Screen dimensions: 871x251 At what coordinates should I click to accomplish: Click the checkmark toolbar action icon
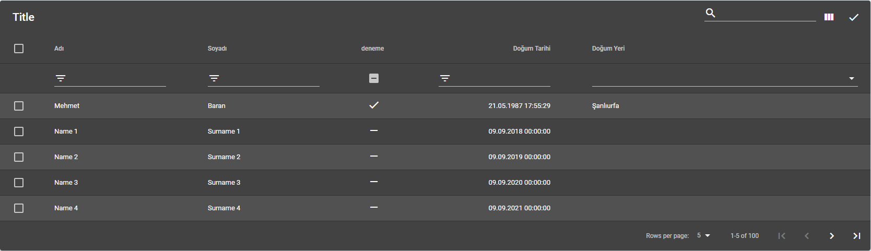pyautogui.click(x=854, y=17)
